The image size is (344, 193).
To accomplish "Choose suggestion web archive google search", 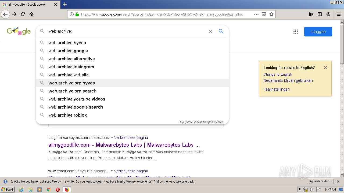I will pyautogui.click(x=132, y=107).
